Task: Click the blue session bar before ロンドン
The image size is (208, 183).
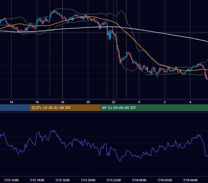Action: [x=15, y=108]
